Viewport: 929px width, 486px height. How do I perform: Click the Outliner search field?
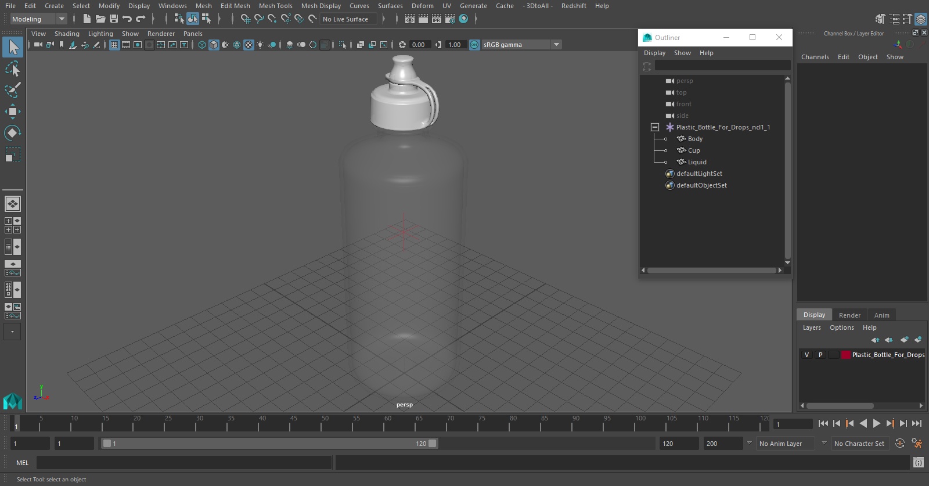pyautogui.click(x=722, y=66)
